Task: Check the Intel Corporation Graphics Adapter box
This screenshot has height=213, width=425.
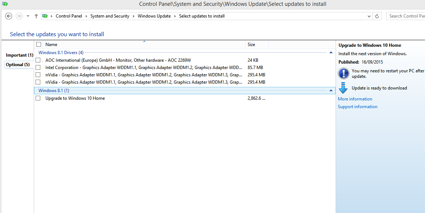Action: click(x=38, y=67)
